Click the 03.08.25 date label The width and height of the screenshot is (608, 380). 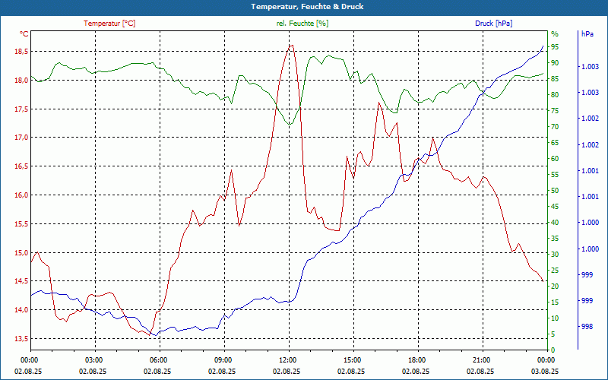(x=545, y=371)
